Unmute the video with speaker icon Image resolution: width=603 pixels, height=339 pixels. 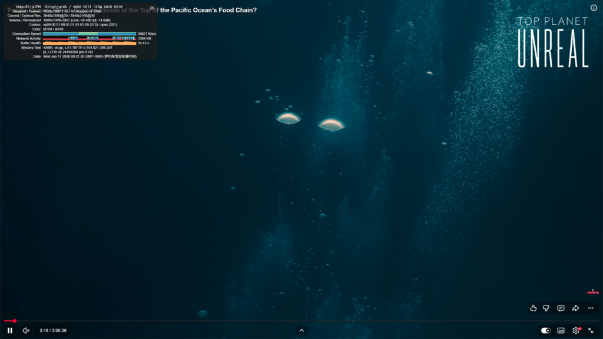26,331
